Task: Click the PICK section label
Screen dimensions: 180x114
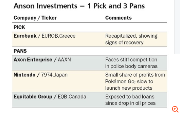Action: (19, 27)
